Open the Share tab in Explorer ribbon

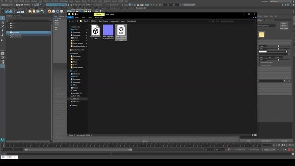click(x=84, y=18)
